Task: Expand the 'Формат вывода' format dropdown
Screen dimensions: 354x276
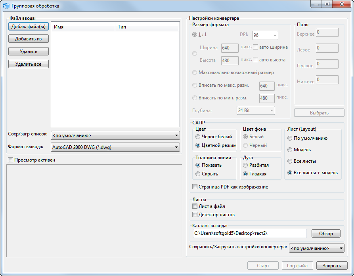Action: tap(115, 147)
